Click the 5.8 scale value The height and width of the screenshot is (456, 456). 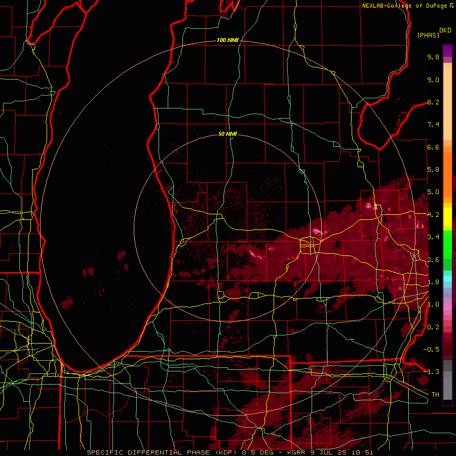[433, 170]
